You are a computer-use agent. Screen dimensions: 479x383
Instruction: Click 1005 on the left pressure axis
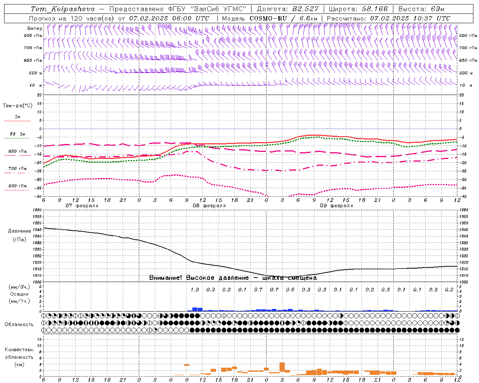pos(38,282)
